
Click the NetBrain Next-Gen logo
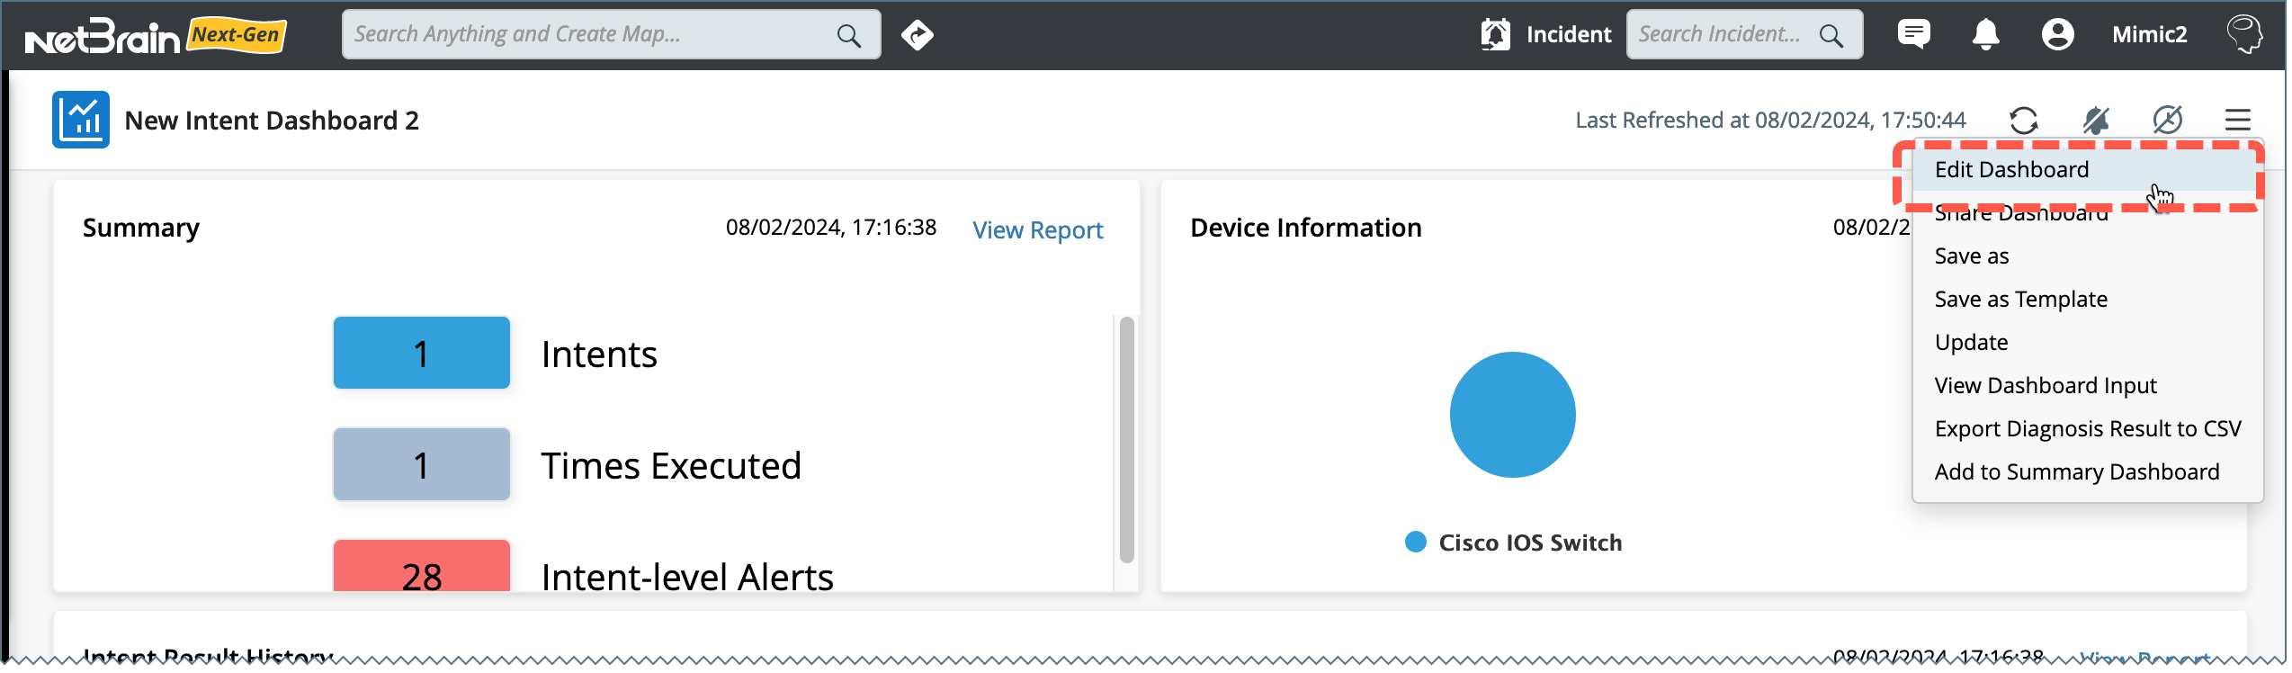pos(155,36)
